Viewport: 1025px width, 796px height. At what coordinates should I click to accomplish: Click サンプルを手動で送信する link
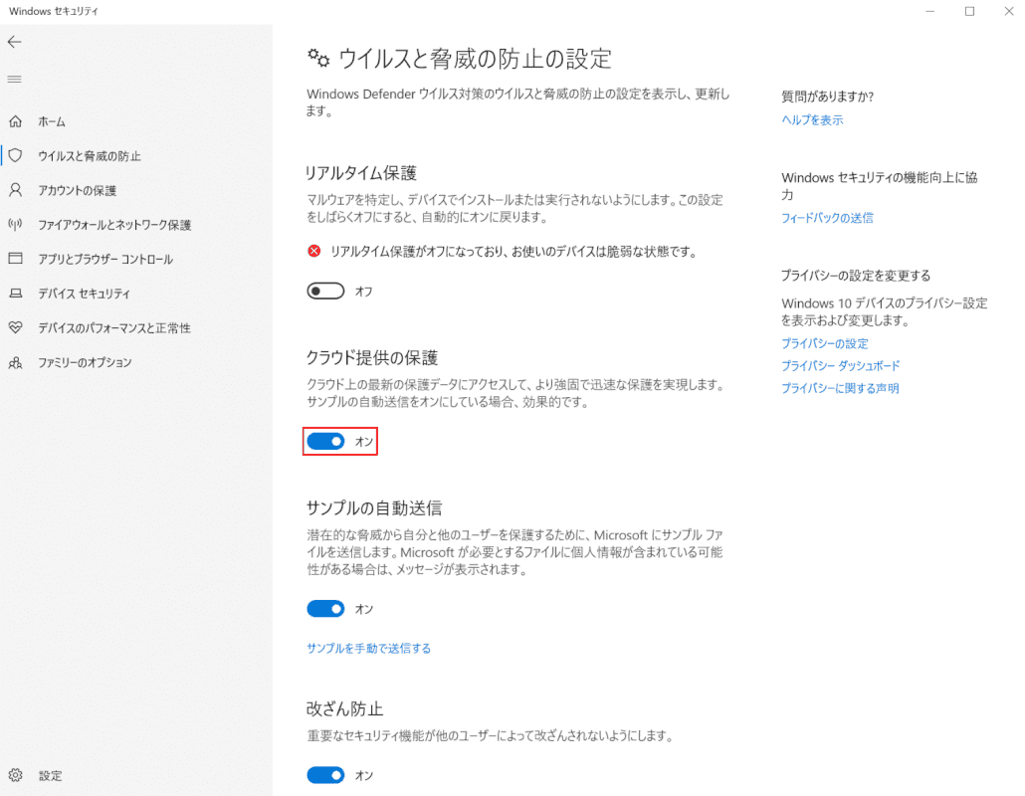[x=368, y=649]
